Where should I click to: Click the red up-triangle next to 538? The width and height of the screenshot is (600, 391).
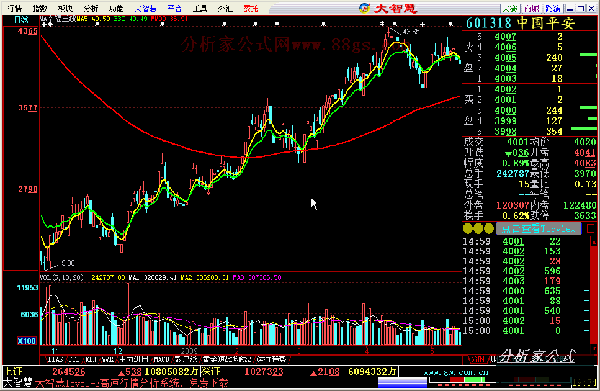pos(121,372)
